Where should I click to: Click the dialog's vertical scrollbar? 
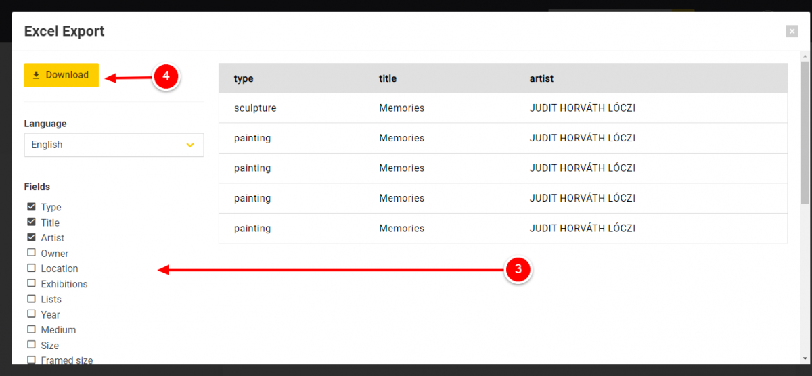tap(805, 135)
